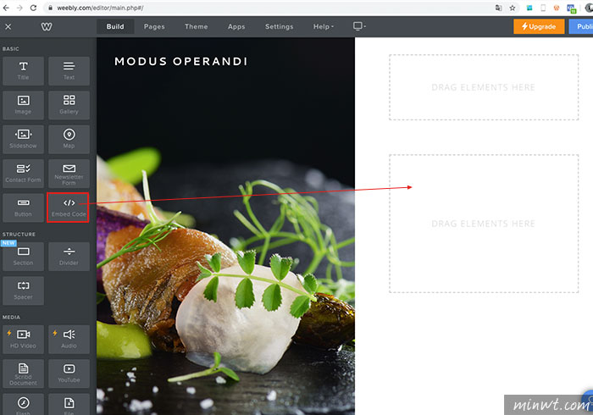This screenshot has width=593, height=415.
Task: Open the Settings tab
Action: [x=279, y=26]
